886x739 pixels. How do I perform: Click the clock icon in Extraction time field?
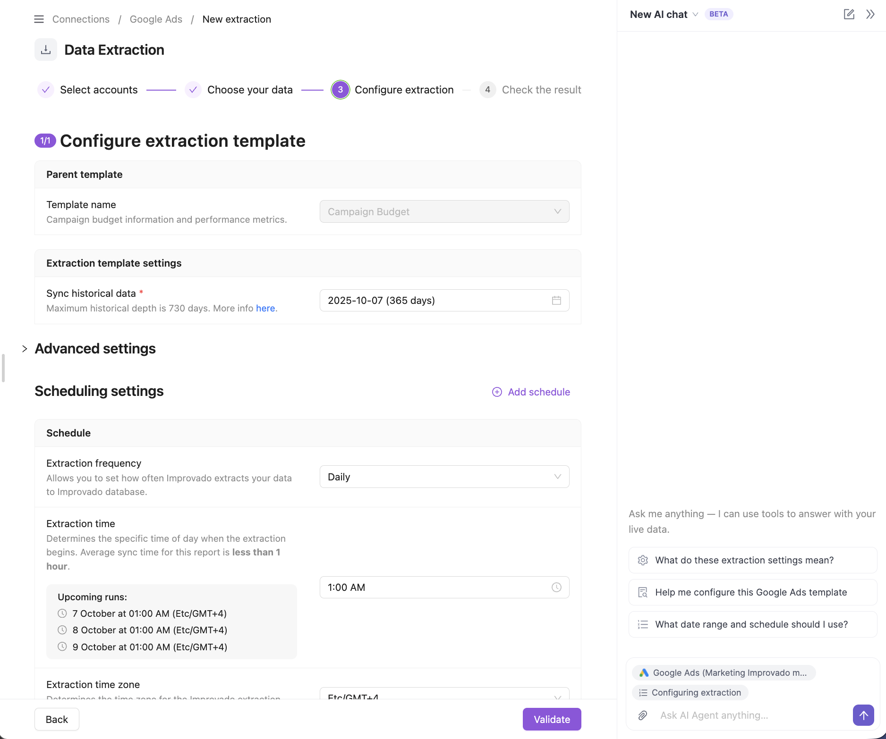tap(556, 588)
